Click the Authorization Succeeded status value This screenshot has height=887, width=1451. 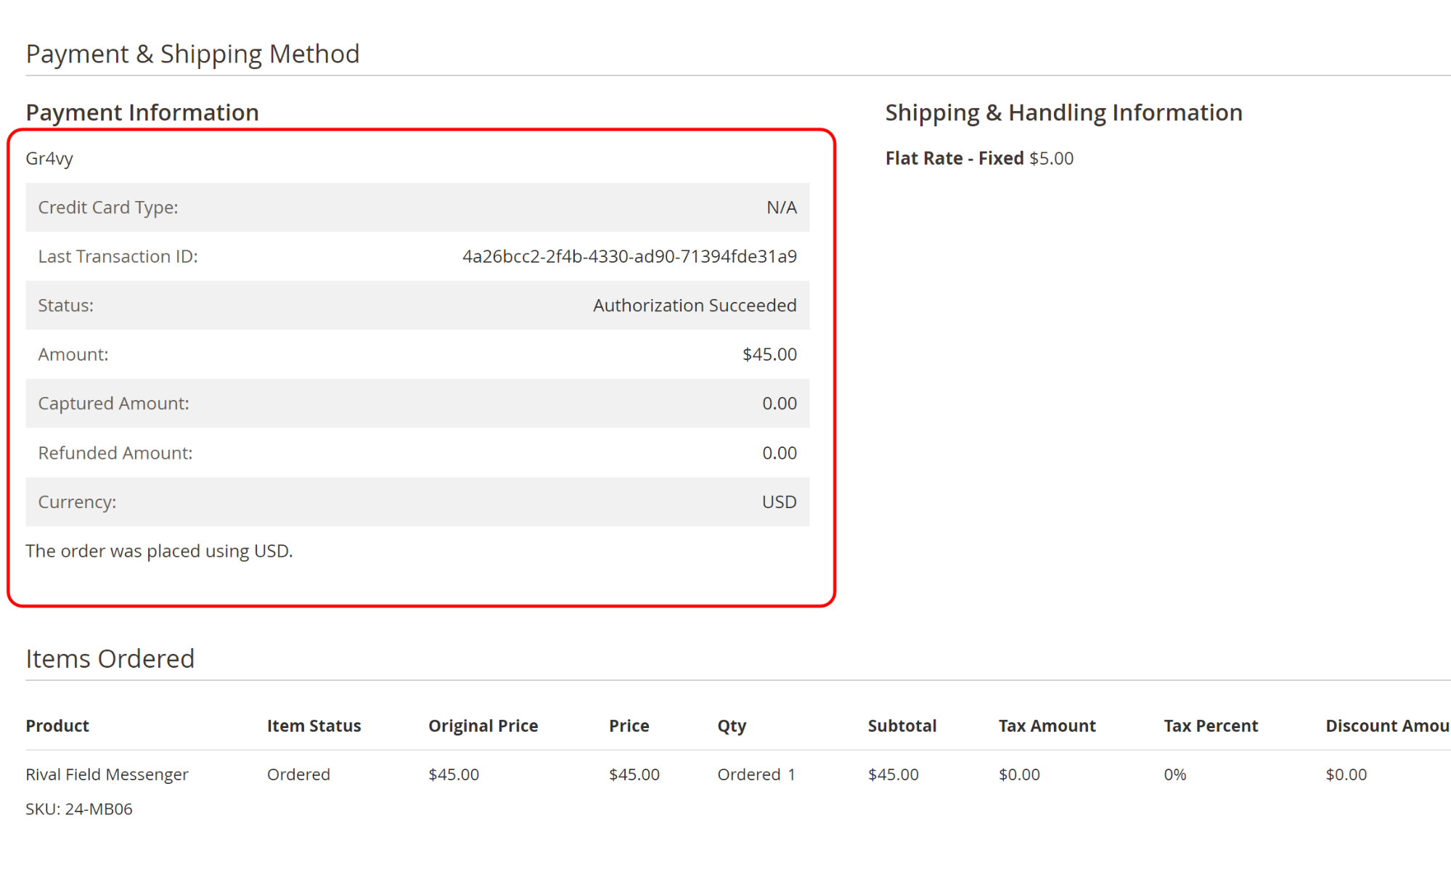point(694,306)
